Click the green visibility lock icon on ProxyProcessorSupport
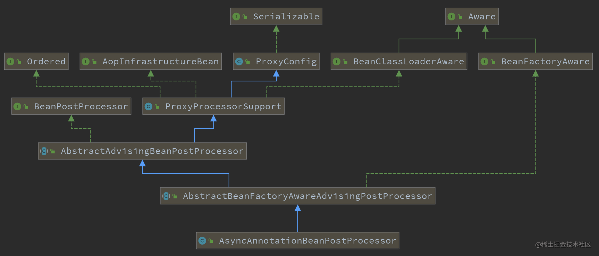This screenshot has width=599, height=256. coord(157,107)
